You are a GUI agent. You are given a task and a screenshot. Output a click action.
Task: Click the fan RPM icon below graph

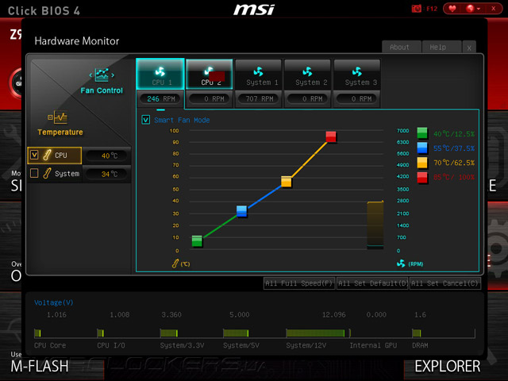[x=401, y=264]
